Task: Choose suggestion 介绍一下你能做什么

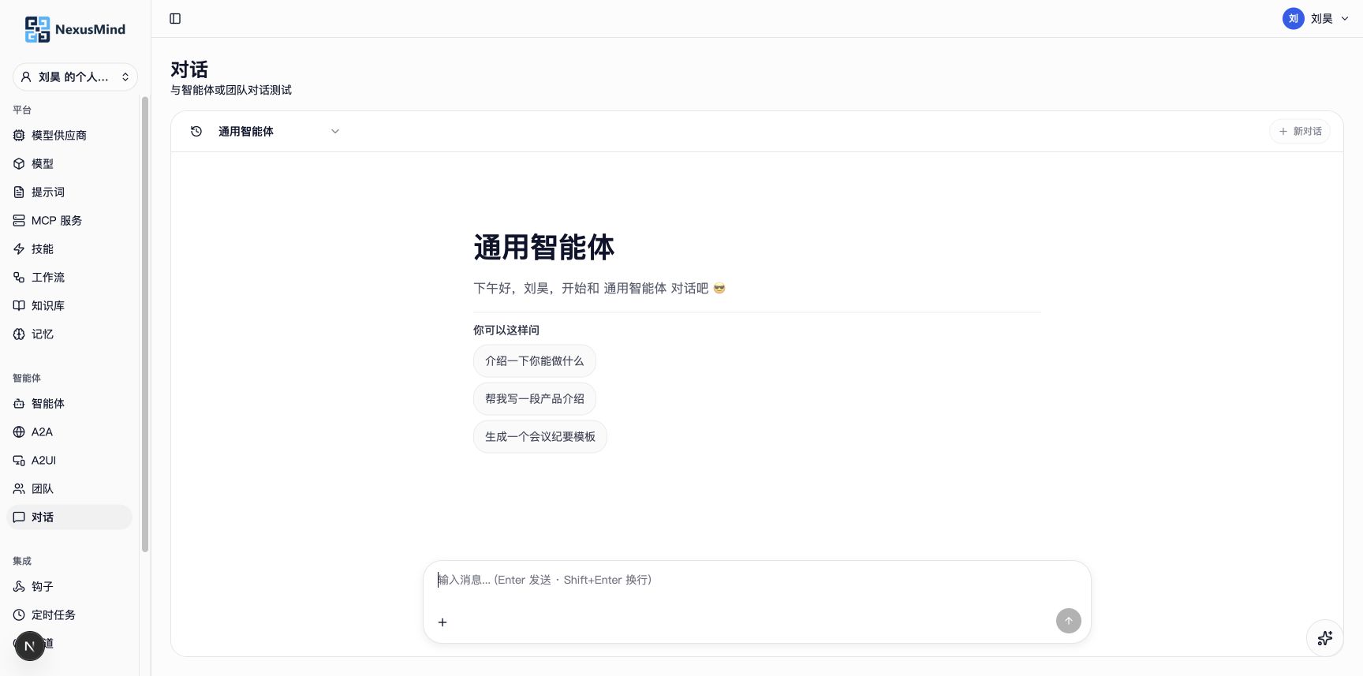Action: click(535, 361)
